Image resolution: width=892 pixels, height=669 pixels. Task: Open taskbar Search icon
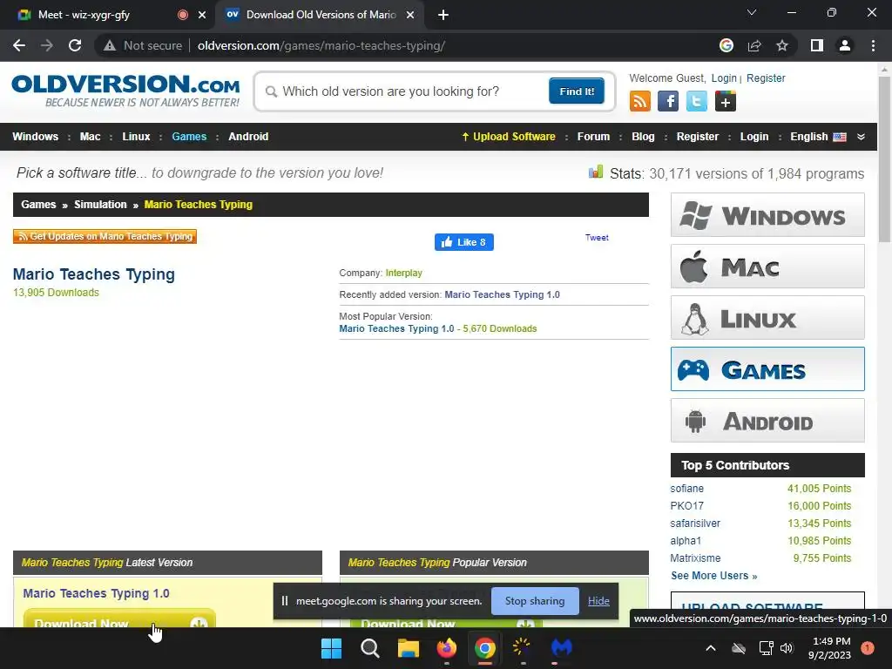click(x=369, y=648)
